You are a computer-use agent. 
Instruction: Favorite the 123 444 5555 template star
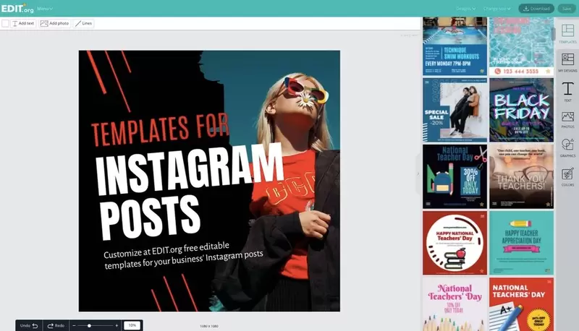point(548,71)
